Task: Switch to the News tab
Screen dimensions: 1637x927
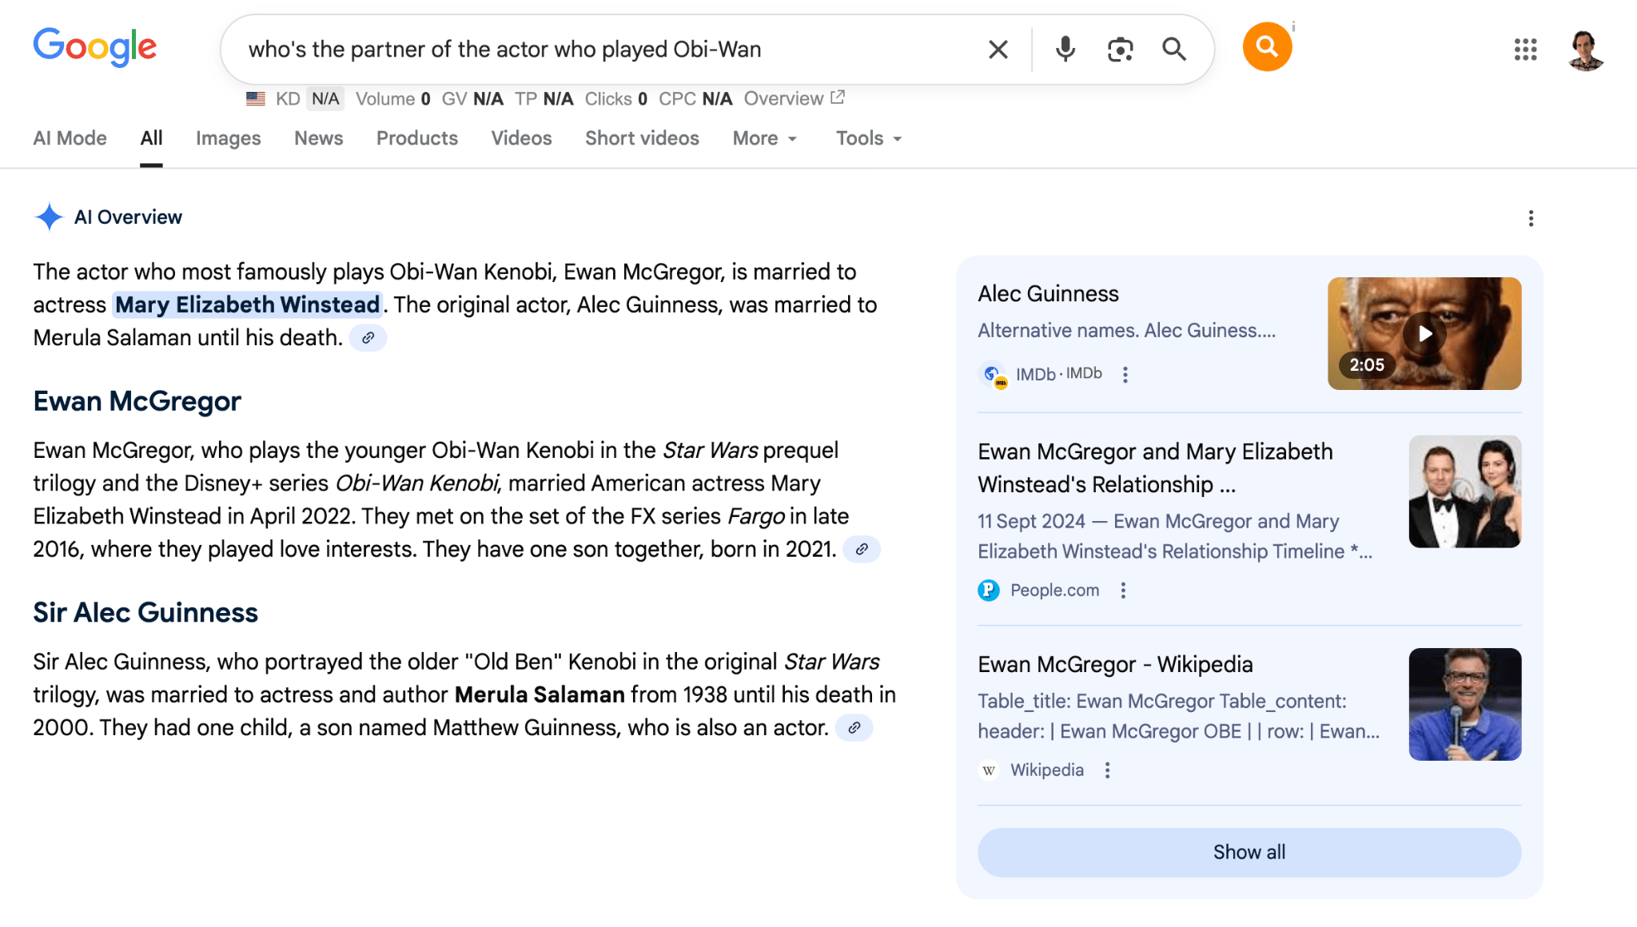Action: click(x=318, y=138)
